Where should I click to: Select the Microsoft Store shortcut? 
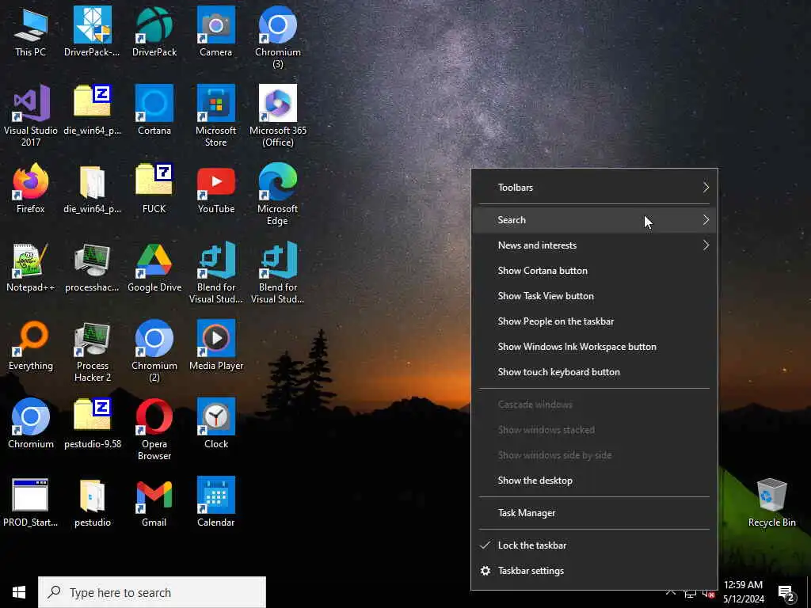[x=215, y=116]
